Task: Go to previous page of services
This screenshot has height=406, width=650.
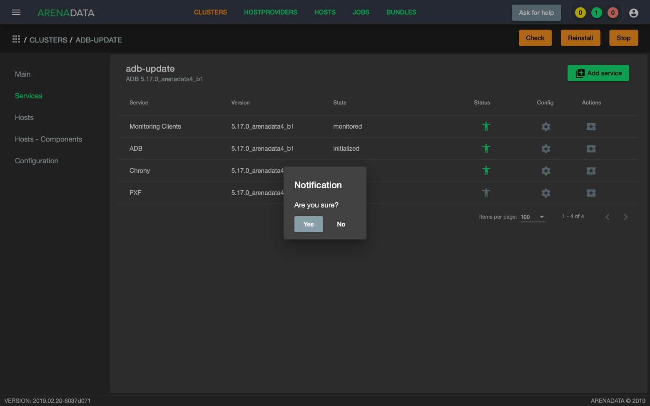Action: (x=608, y=217)
